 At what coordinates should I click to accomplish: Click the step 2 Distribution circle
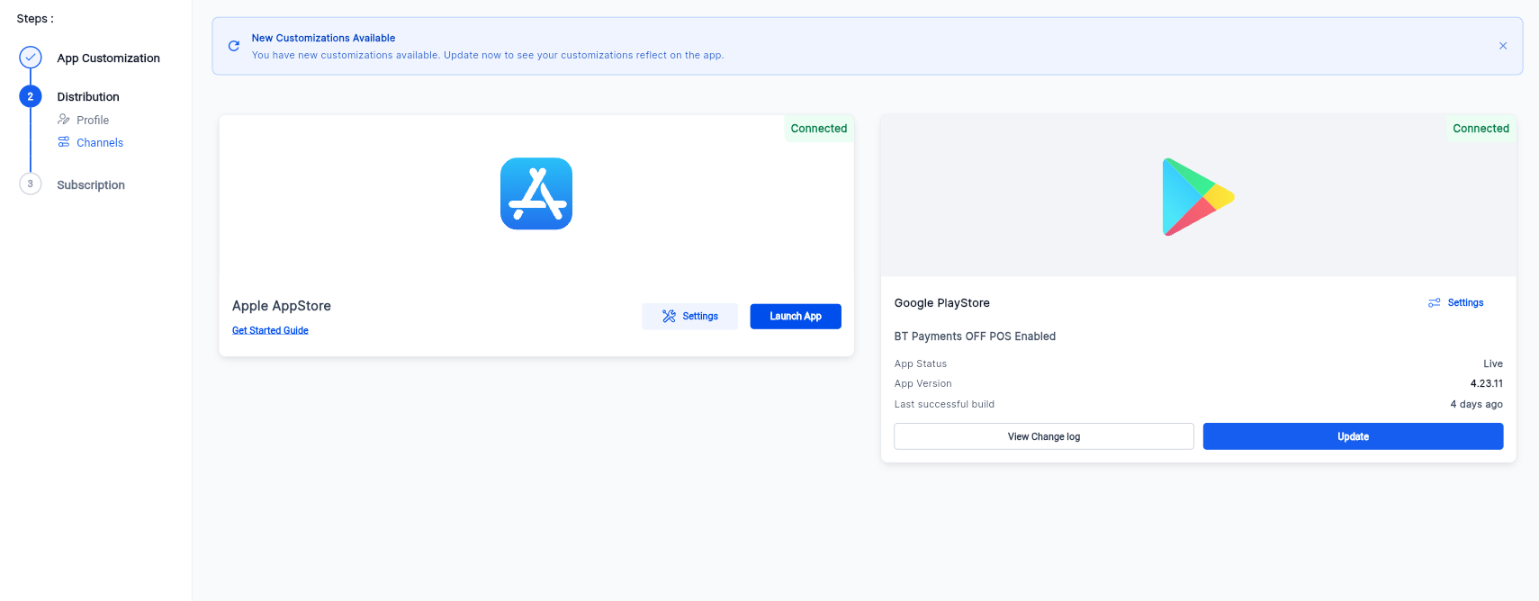point(31,96)
